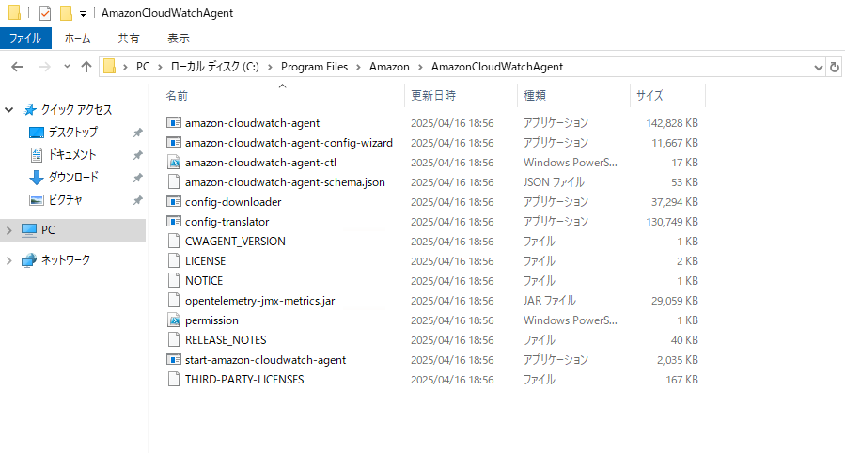Image resolution: width=845 pixels, height=453 pixels.
Task: Click the Amazon breadcrumb segment
Action: pyautogui.click(x=389, y=67)
